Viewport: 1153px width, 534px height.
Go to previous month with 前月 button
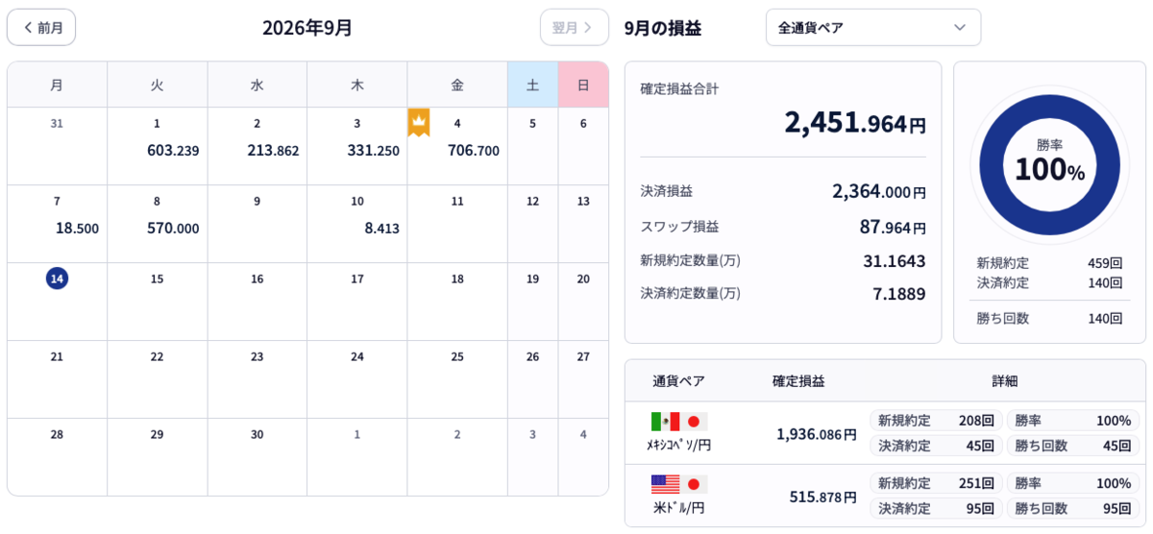click(41, 27)
